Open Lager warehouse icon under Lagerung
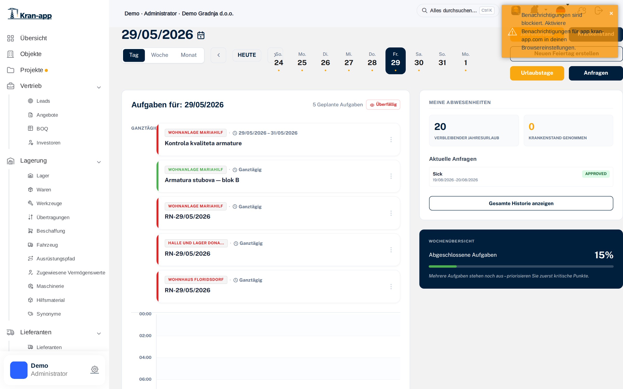Image resolution: width=623 pixels, height=389 pixels. 30,176
